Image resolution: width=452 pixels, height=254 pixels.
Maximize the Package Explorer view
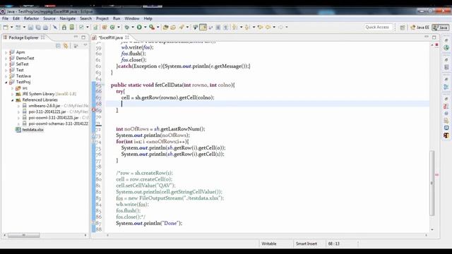(83, 37)
